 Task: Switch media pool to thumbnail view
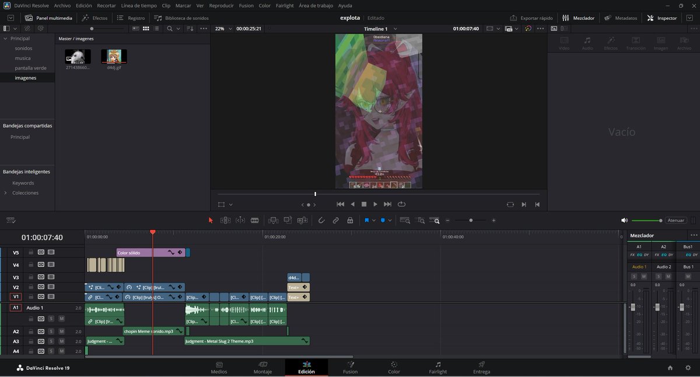(146, 29)
